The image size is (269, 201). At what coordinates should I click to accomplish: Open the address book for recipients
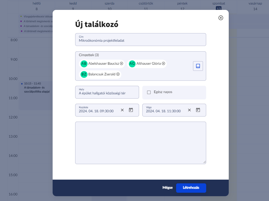point(198,66)
